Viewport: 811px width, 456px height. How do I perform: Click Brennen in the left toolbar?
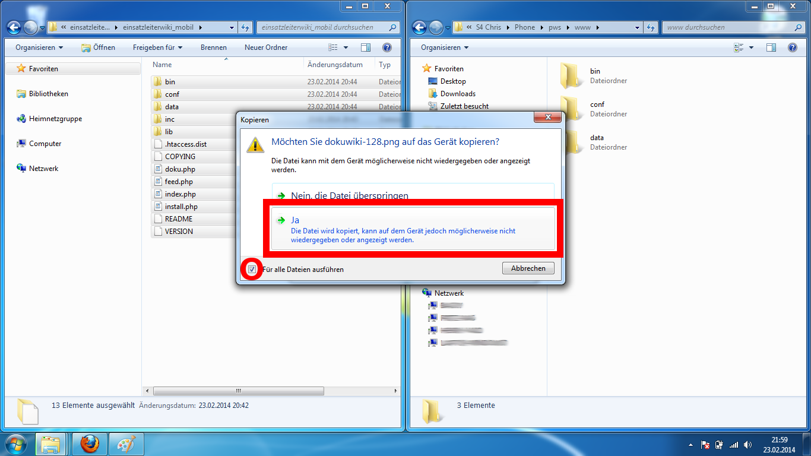[213, 47]
